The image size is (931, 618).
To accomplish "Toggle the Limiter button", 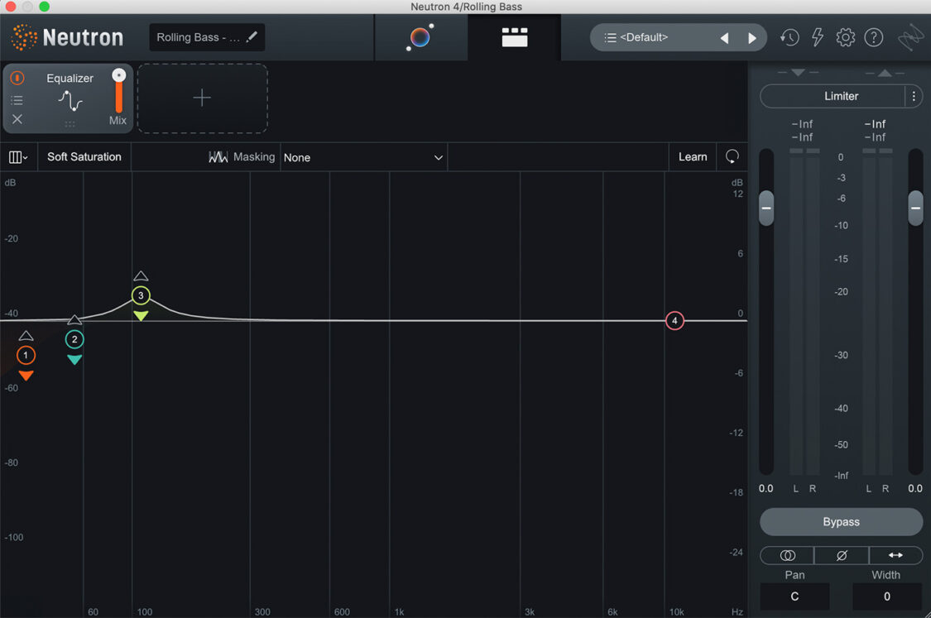I will (833, 96).
